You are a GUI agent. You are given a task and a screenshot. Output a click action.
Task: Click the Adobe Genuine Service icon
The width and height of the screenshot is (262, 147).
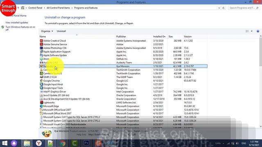click(41, 45)
